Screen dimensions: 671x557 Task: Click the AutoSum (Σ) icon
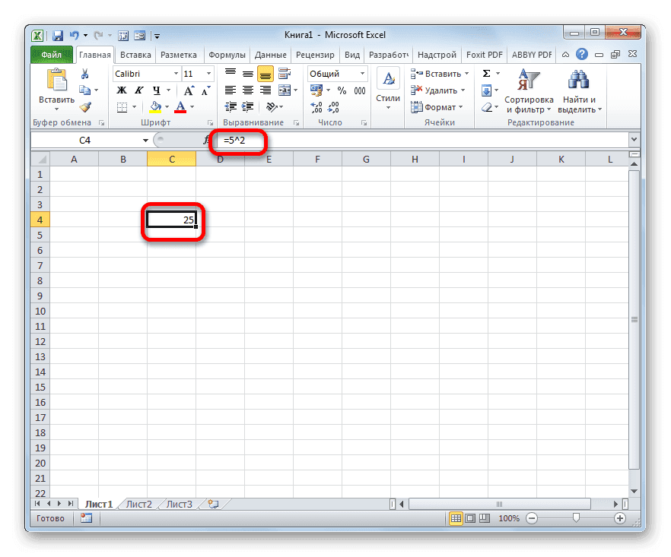click(x=485, y=74)
